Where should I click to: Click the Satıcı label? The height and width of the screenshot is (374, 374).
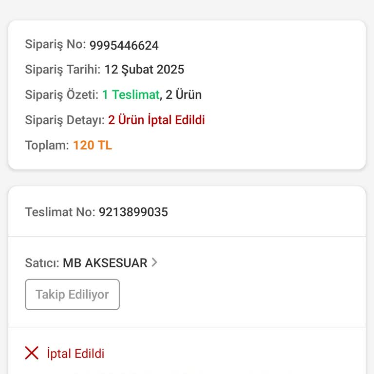pyautogui.click(x=42, y=263)
